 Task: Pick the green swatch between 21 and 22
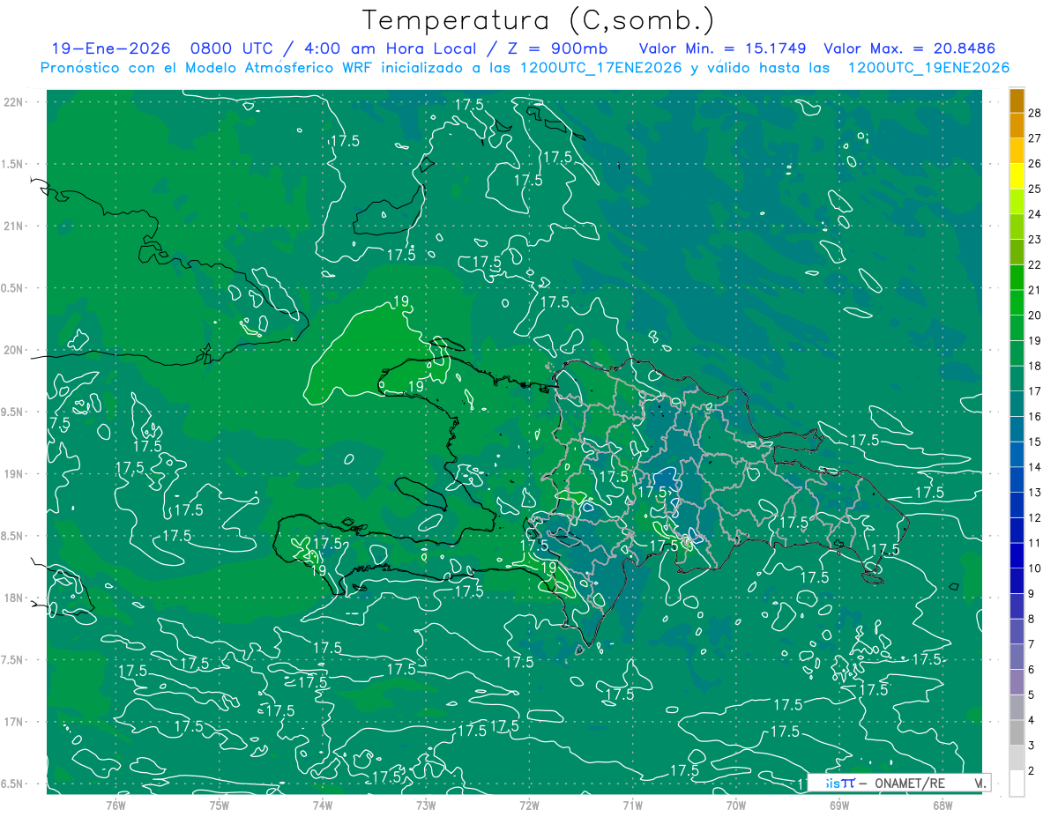click(1017, 278)
